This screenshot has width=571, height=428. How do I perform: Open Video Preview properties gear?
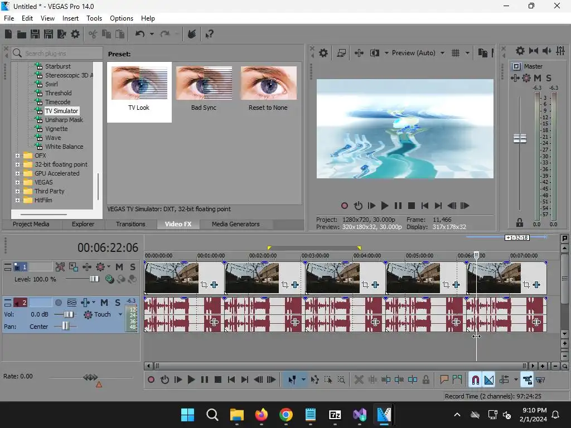(x=323, y=53)
